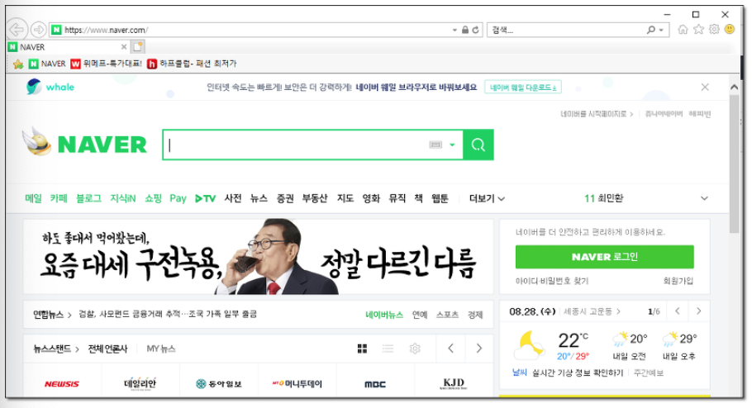
Task: Click 아이디·비밀번호 찾기 link
Action: click(551, 281)
